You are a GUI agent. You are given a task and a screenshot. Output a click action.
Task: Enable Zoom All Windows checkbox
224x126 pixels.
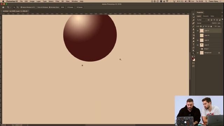(x=36, y=7)
